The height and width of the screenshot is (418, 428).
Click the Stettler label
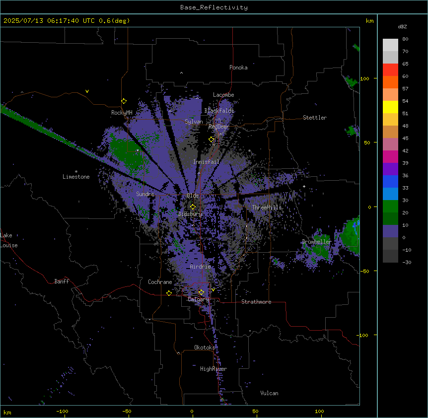[x=315, y=118]
